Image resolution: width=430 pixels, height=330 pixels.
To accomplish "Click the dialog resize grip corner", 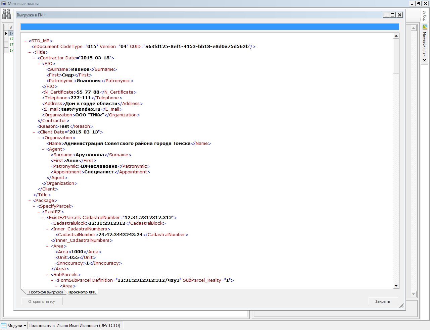I will 401,306.
